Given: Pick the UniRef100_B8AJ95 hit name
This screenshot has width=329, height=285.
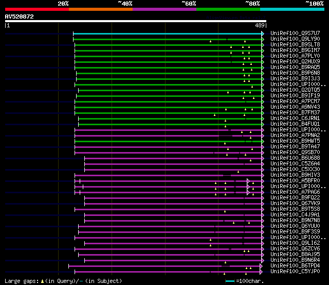Looking at the screenshot, I should [295, 255].
